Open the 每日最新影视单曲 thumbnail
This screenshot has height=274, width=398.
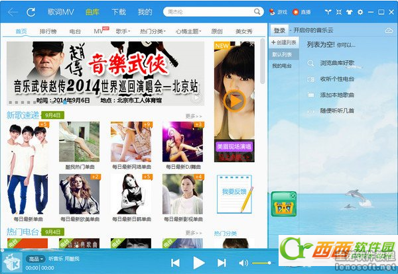[183, 194]
